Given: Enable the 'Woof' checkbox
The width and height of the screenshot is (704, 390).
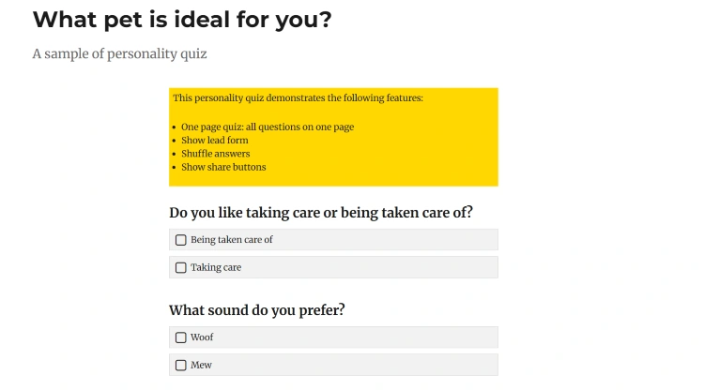Looking at the screenshot, I should pyautogui.click(x=180, y=337).
